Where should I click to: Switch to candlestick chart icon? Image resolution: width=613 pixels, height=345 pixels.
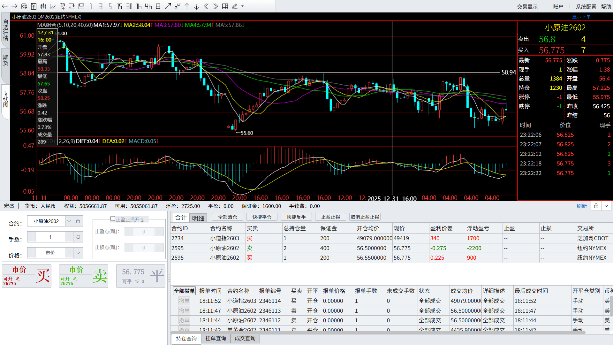click(43, 6)
